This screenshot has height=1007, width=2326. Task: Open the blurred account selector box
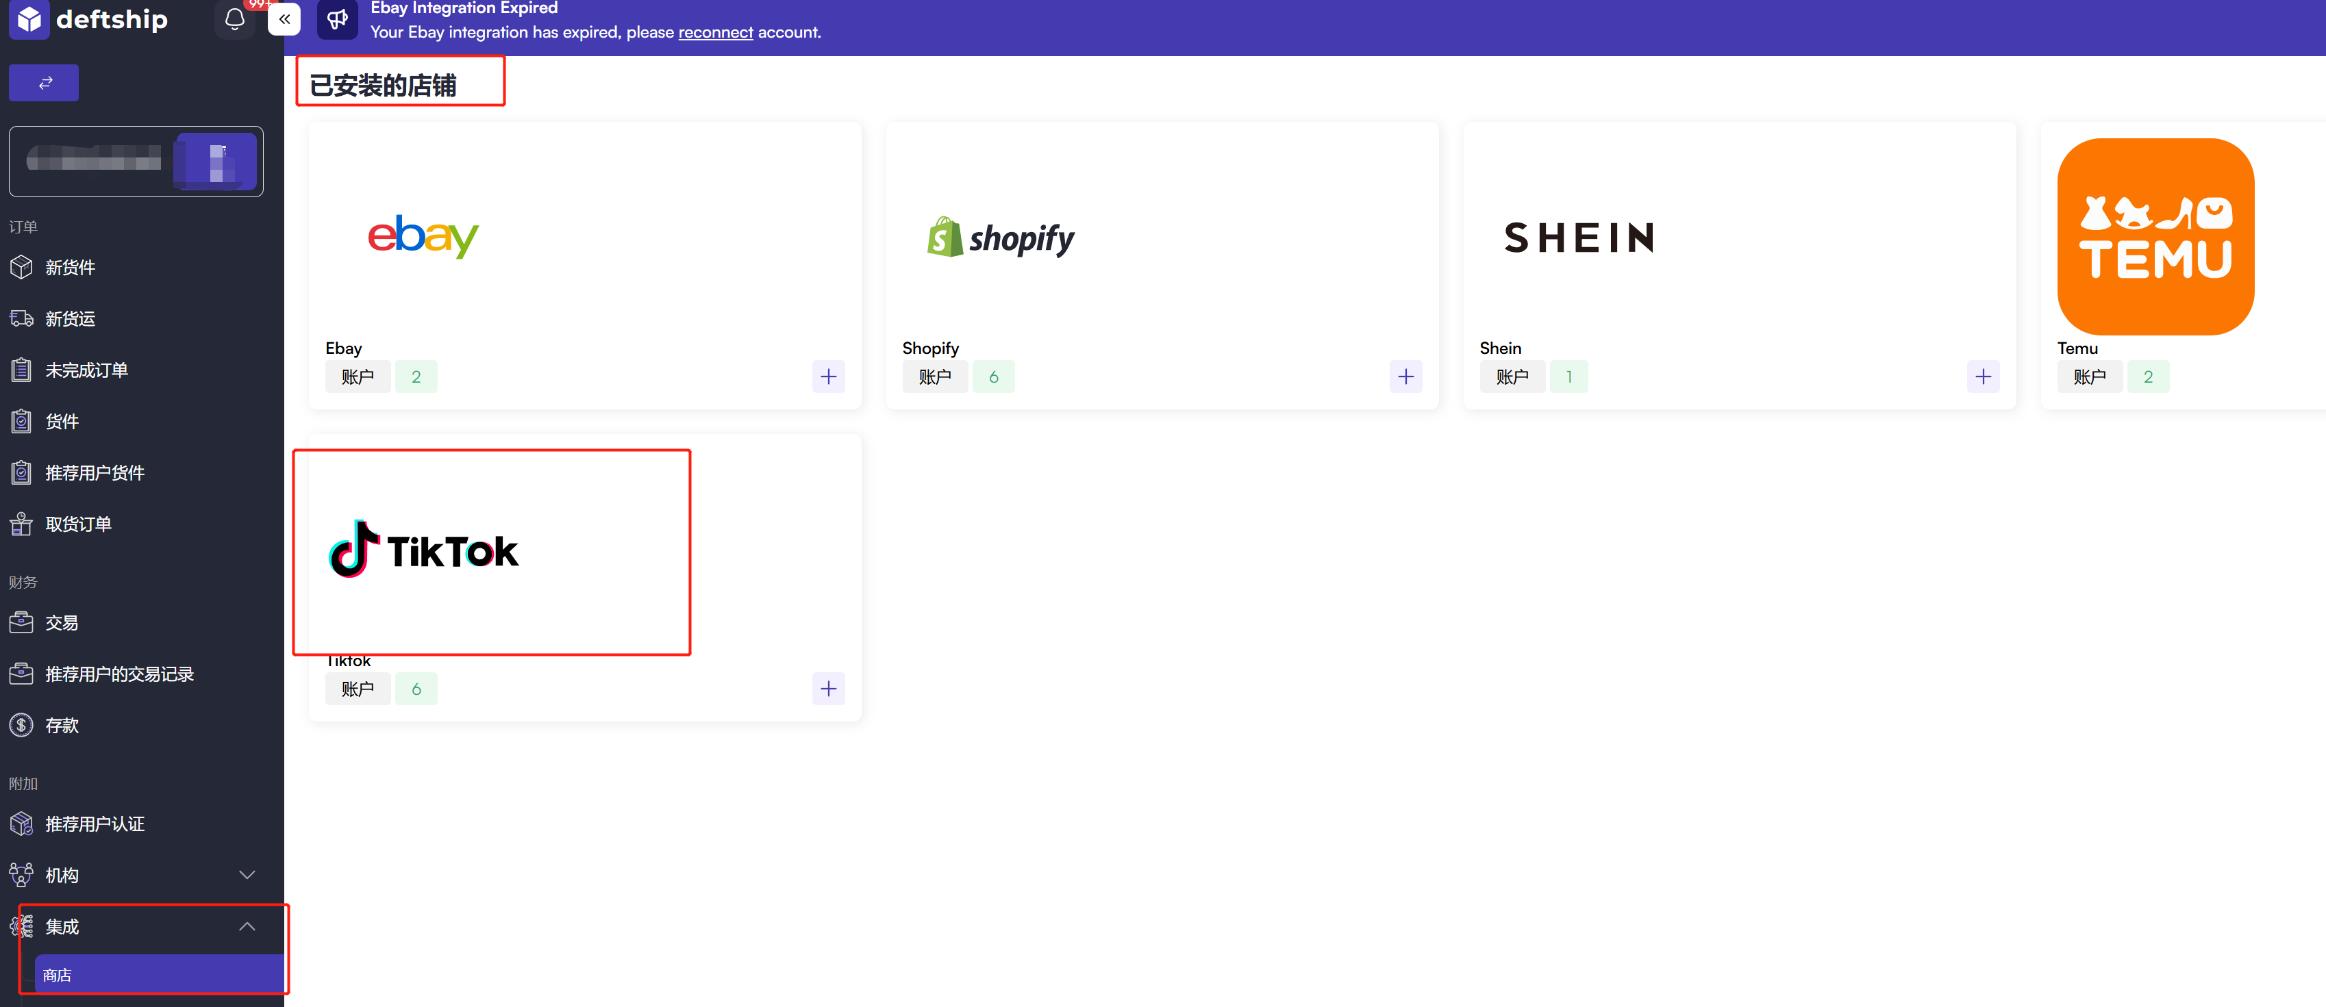pos(136,162)
